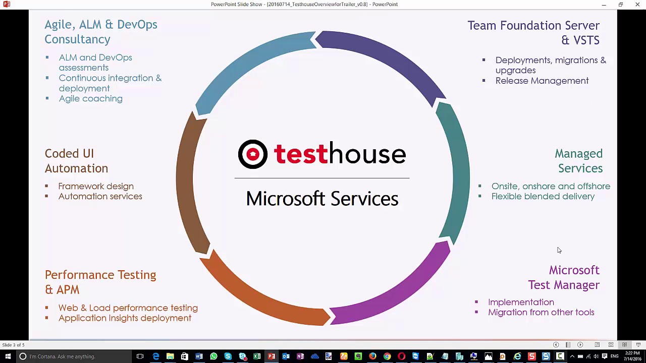Click 'Application Insights deployment' bullet
Viewport: 646px width, 363px height.
coord(125,318)
